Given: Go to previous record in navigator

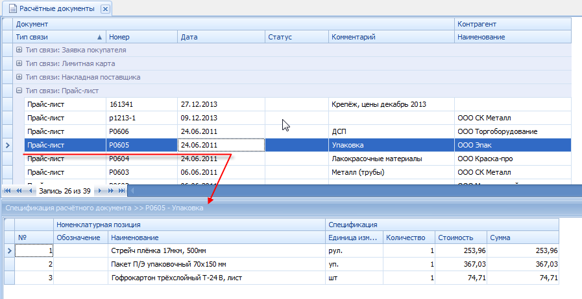Looking at the screenshot, I should coord(30,191).
